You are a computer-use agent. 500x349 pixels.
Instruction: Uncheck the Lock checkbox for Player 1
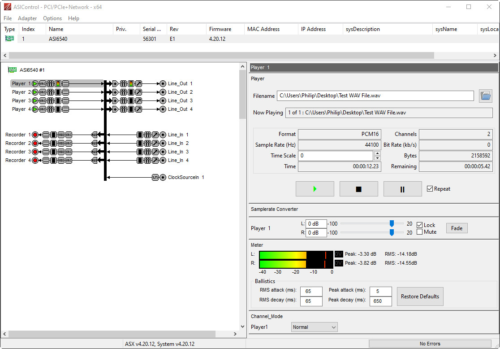pyautogui.click(x=420, y=225)
